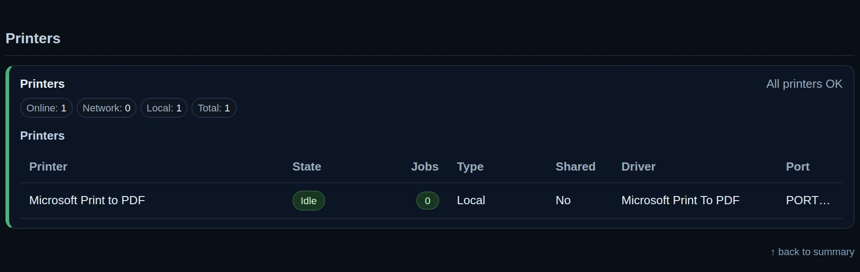The image size is (860, 272).
Task: Sort by the Type column header
Action: [x=470, y=166]
